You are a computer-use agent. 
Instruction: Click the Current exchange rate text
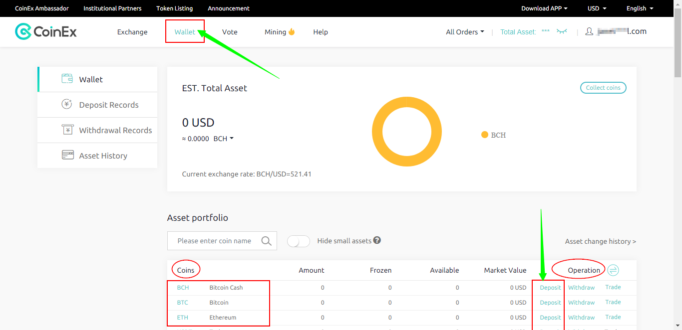[247, 174]
